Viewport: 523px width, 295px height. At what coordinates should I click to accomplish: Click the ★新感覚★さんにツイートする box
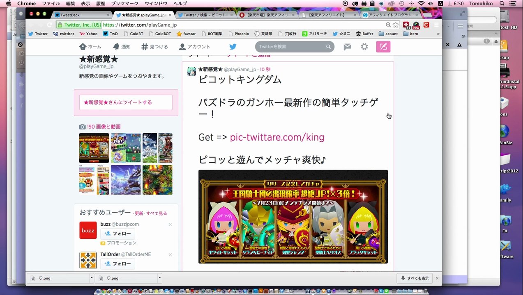(x=126, y=102)
